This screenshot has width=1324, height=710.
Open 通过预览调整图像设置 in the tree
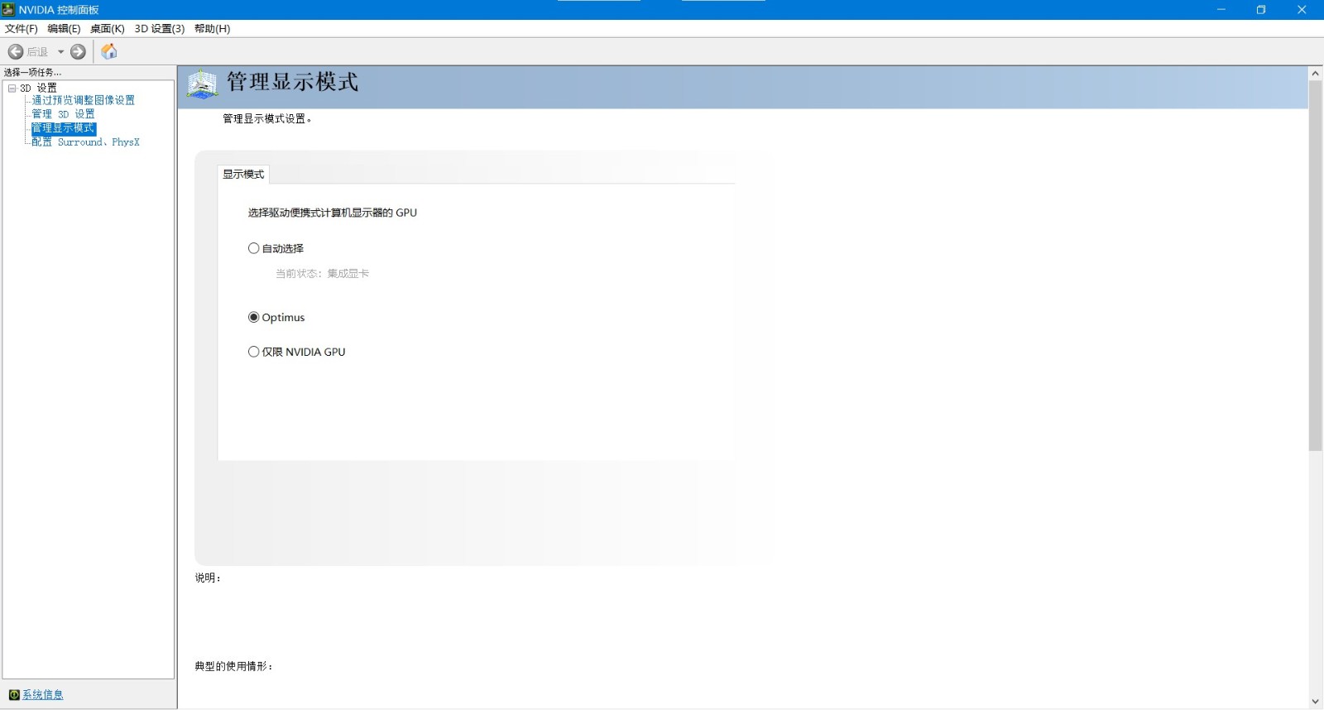pos(83,100)
